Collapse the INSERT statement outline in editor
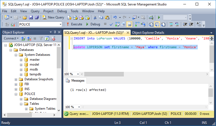The height and width of the screenshot is (126, 216). point(72,39)
